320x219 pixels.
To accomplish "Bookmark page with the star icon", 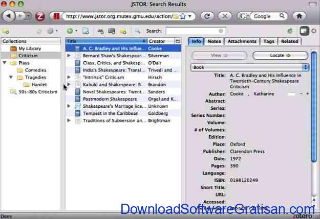I will pyautogui.click(x=183, y=16).
